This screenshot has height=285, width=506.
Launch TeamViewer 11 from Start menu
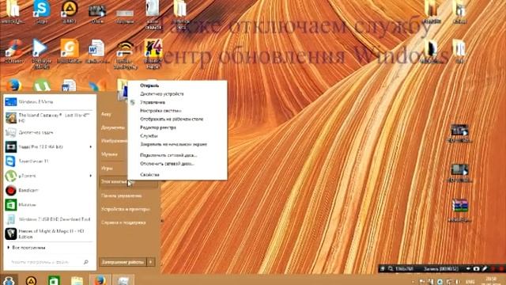(49, 161)
